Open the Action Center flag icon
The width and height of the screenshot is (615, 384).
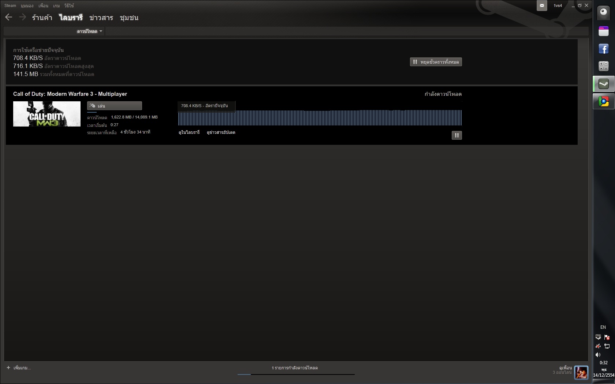(607, 337)
